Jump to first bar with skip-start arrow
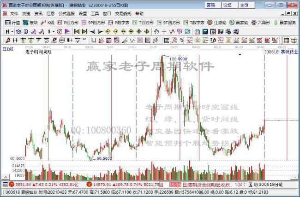The width and height of the screenshot is (300, 197). click(x=77, y=31)
